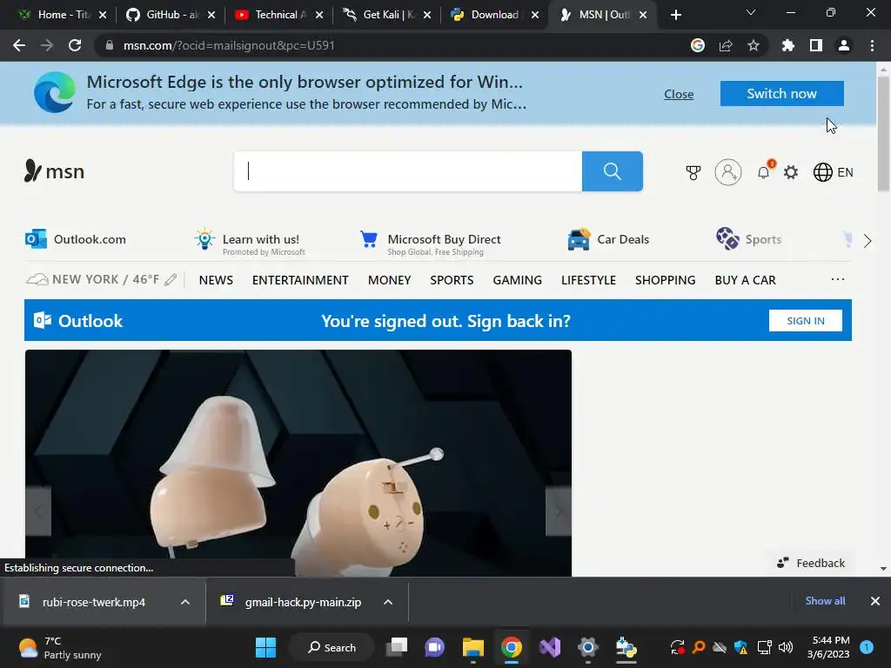Open the Outlook.com shortcut
The image size is (891, 668).
[76, 239]
